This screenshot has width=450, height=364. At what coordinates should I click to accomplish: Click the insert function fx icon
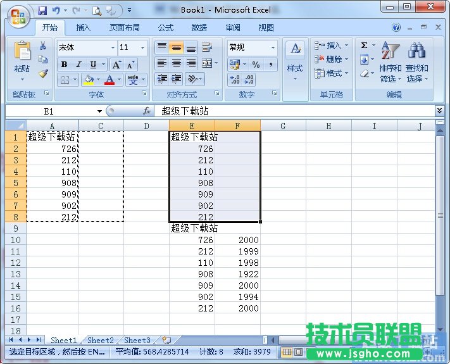pos(147,111)
